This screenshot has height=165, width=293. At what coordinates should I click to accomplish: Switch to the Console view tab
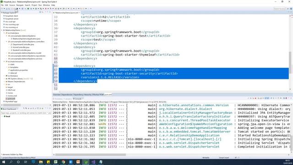click(78, 99)
